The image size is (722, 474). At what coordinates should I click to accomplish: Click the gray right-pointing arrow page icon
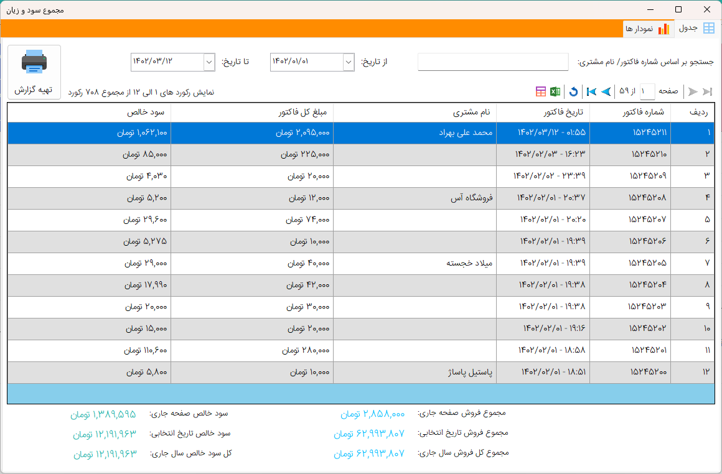click(693, 91)
